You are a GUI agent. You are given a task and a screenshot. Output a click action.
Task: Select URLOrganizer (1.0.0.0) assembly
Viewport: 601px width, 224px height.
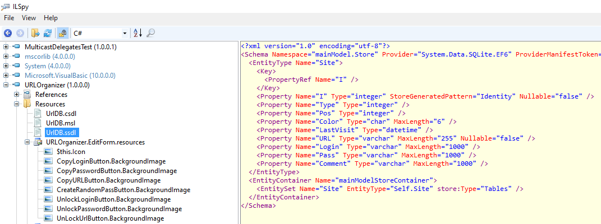(x=57, y=85)
